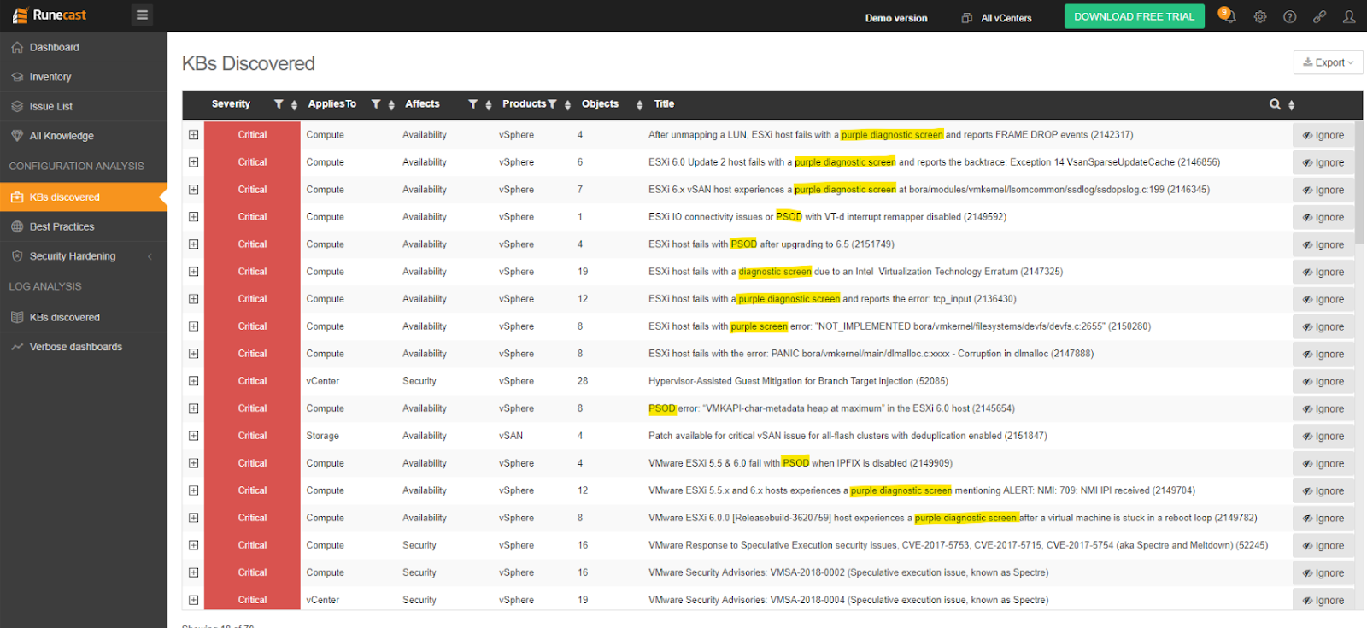The width and height of the screenshot is (1367, 628).
Task: Expand the VsanSparseUpdateCache KB row
Action: tap(194, 162)
